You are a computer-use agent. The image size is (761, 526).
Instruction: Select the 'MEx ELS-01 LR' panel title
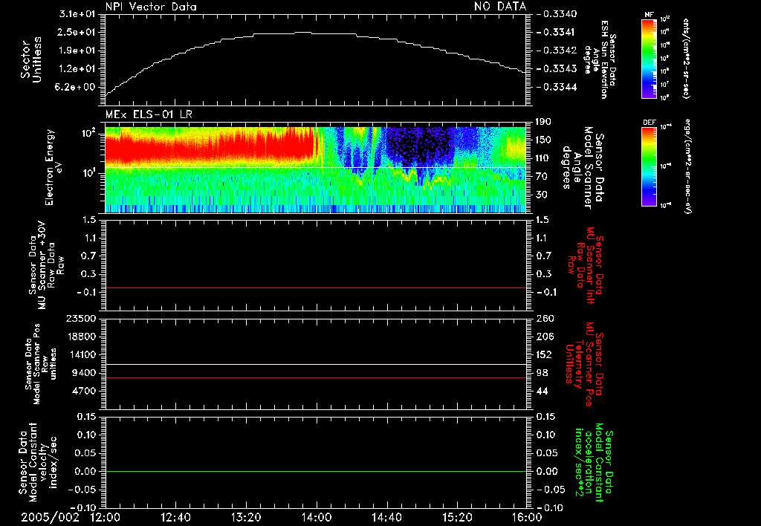click(149, 114)
